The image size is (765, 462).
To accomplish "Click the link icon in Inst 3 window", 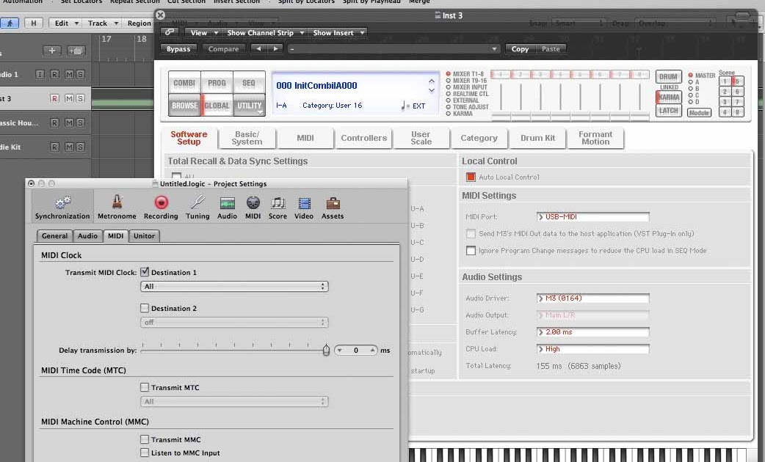I will [170, 32].
